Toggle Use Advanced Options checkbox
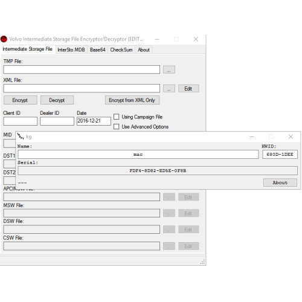This screenshot has height=302, width=302. pos(116,127)
